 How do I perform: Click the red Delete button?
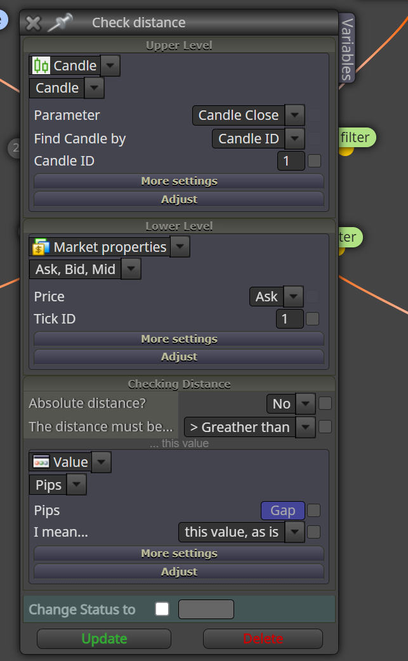pyautogui.click(x=263, y=639)
